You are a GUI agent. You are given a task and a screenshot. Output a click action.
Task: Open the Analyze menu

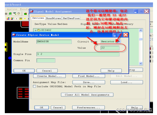[12, 9]
